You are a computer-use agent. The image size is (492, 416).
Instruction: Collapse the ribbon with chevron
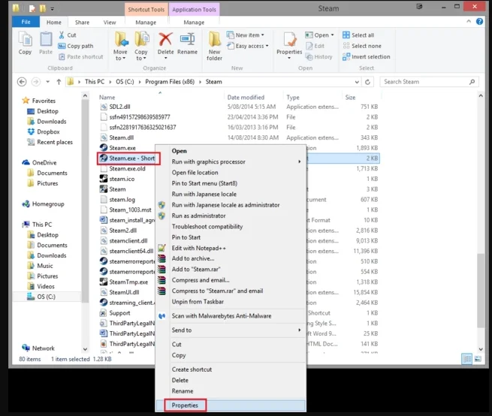(x=469, y=21)
